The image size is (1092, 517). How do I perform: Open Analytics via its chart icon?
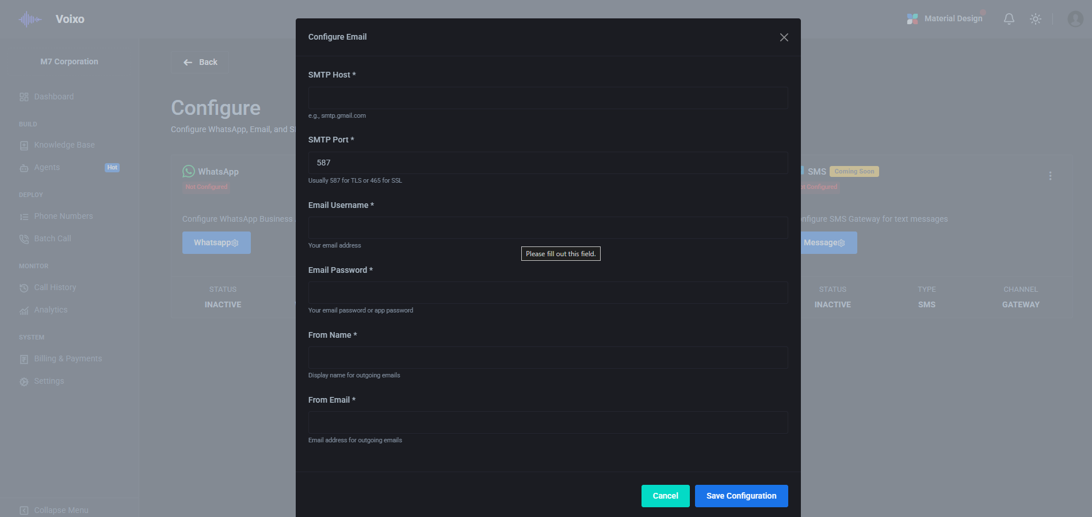pyautogui.click(x=24, y=310)
